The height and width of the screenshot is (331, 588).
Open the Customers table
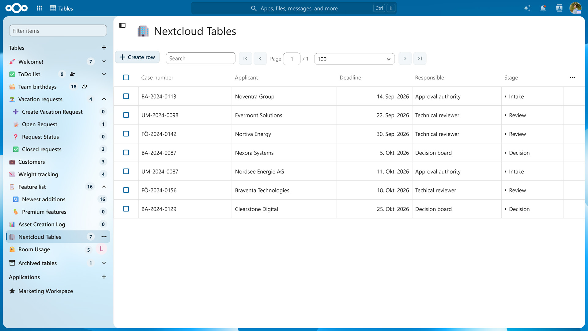tap(58, 162)
